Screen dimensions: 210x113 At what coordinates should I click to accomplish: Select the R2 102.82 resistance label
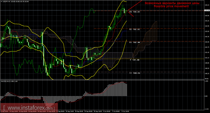[135, 29]
